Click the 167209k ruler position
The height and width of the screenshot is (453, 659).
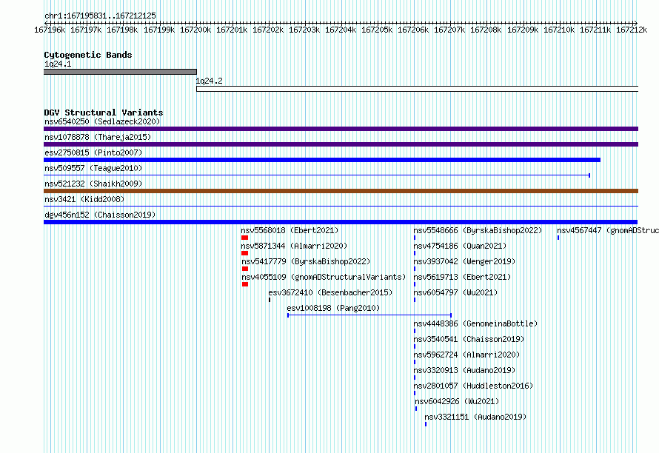pos(523,30)
